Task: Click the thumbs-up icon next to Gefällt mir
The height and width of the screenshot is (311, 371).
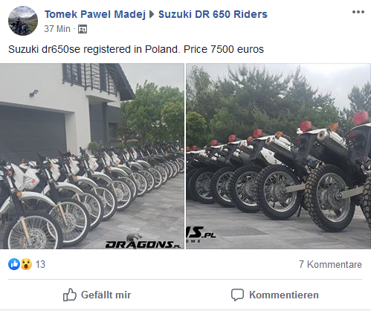Action: click(x=70, y=295)
